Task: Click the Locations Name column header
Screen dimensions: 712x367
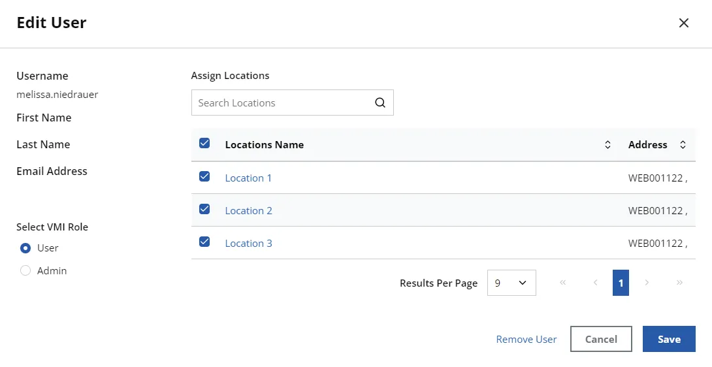Action: click(x=265, y=145)
